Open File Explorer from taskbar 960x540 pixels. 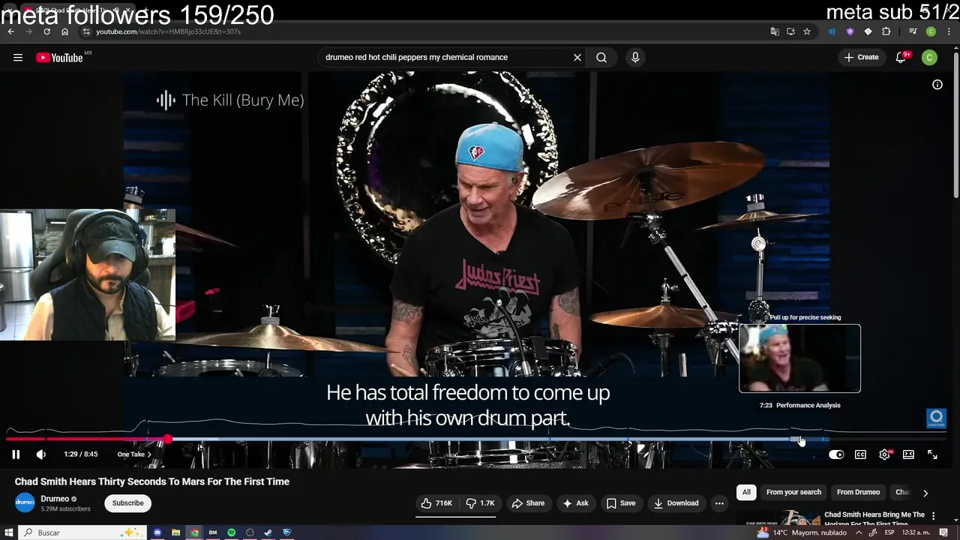(175, 532)
